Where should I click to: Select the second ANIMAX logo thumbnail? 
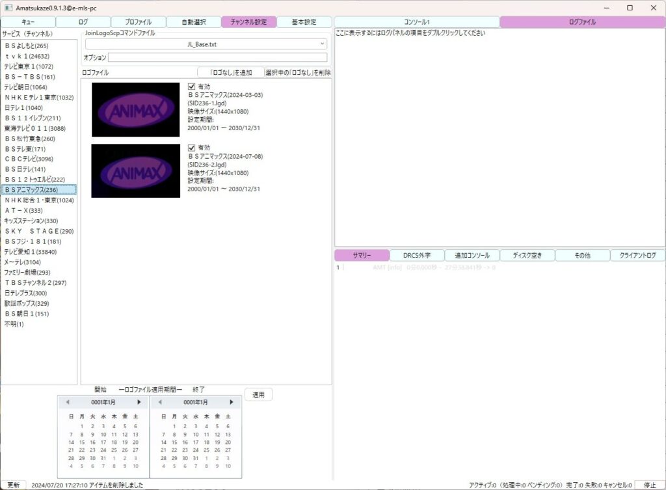[135, 170]
